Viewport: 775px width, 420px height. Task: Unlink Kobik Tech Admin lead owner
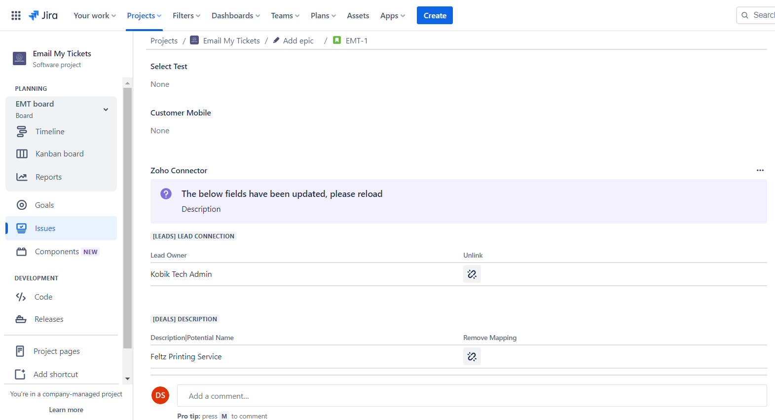[472, 274]
